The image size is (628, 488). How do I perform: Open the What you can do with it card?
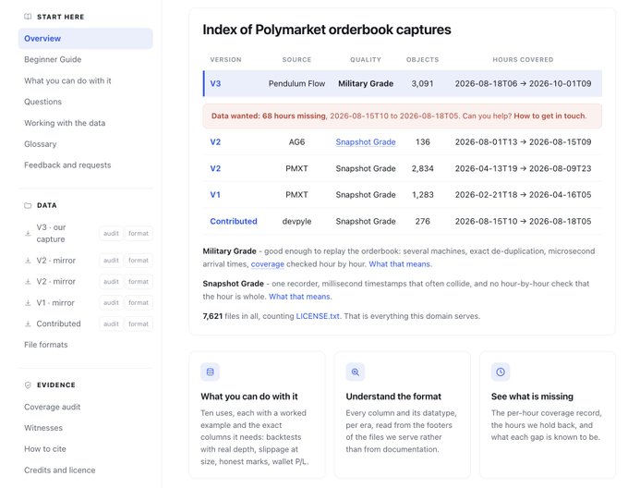click(x=257, y=415)
